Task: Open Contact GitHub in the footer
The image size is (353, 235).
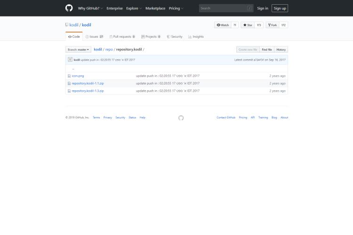Action: click(226, 117)
